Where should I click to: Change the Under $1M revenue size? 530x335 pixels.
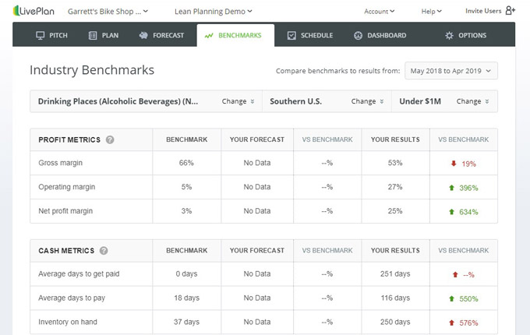click(x=472, y=101)
